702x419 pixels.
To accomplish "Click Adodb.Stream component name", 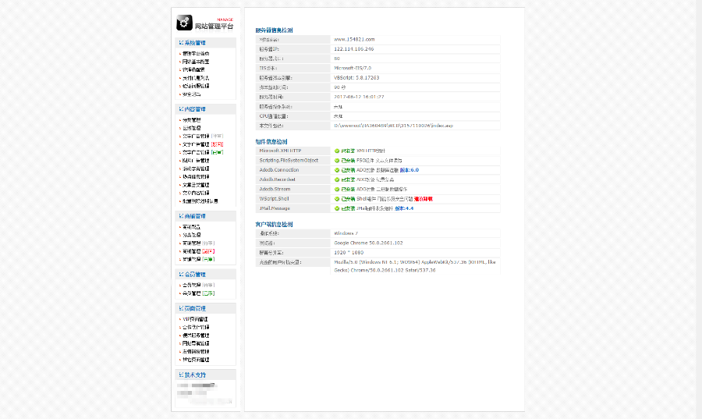I will [x=275, y=190].
